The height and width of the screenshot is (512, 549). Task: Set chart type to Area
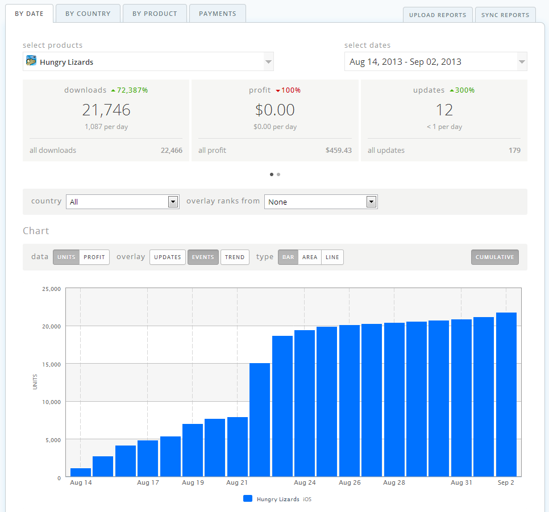310,257
